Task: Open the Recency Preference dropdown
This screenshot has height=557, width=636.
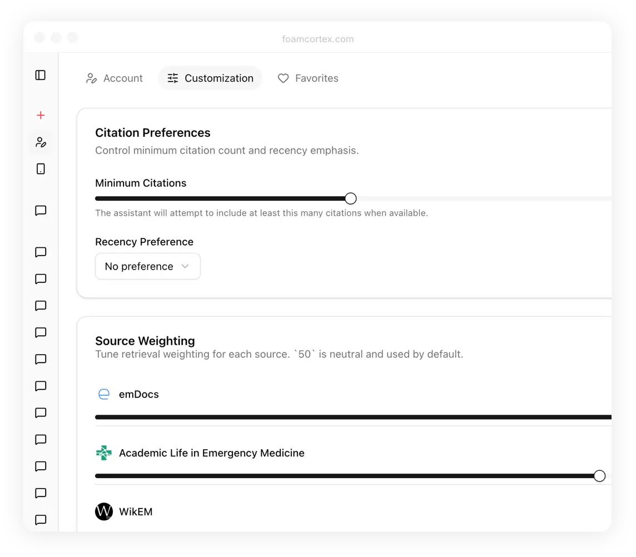Action: tap(147, 266)
